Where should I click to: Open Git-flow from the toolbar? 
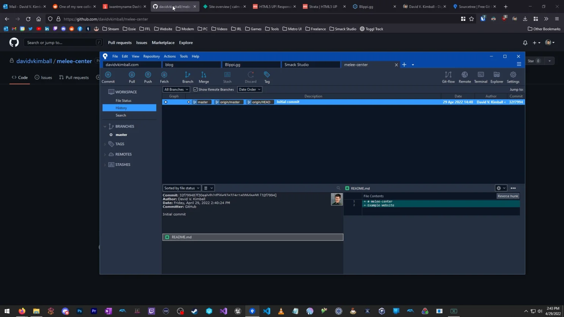tap(448, 77)
